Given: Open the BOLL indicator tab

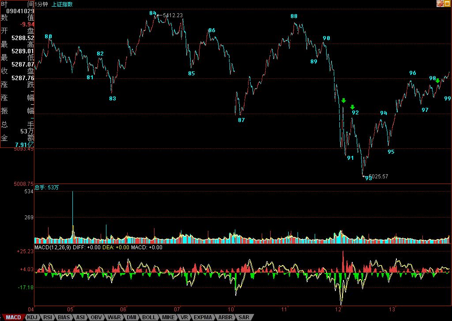Looking at the screenshot, I should 149,317.
